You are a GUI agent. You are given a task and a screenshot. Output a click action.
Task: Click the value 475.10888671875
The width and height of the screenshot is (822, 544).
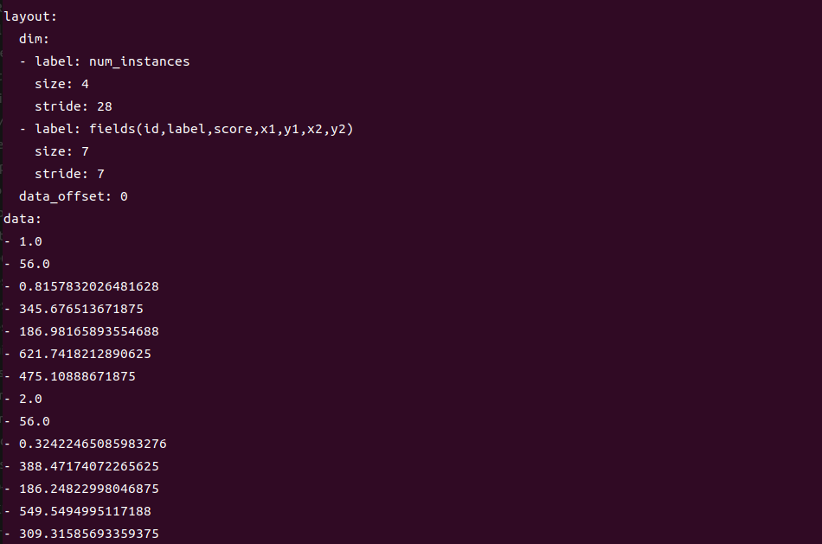point(77,377)
